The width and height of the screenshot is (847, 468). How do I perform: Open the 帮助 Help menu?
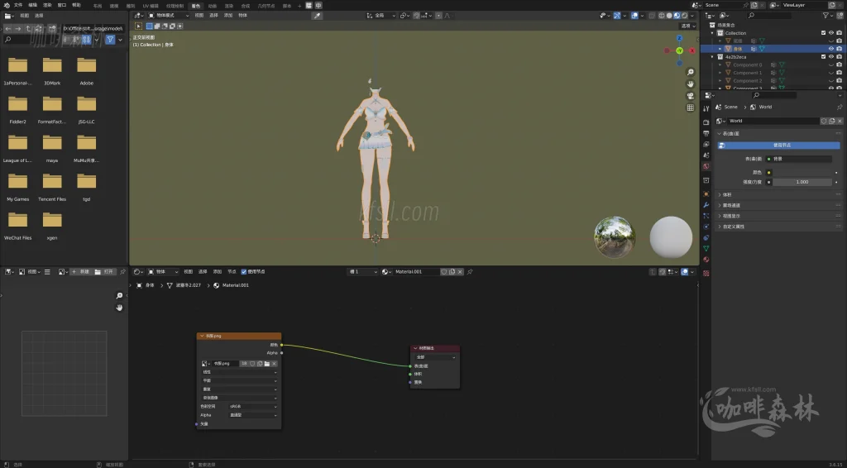[x=77, y=5]
